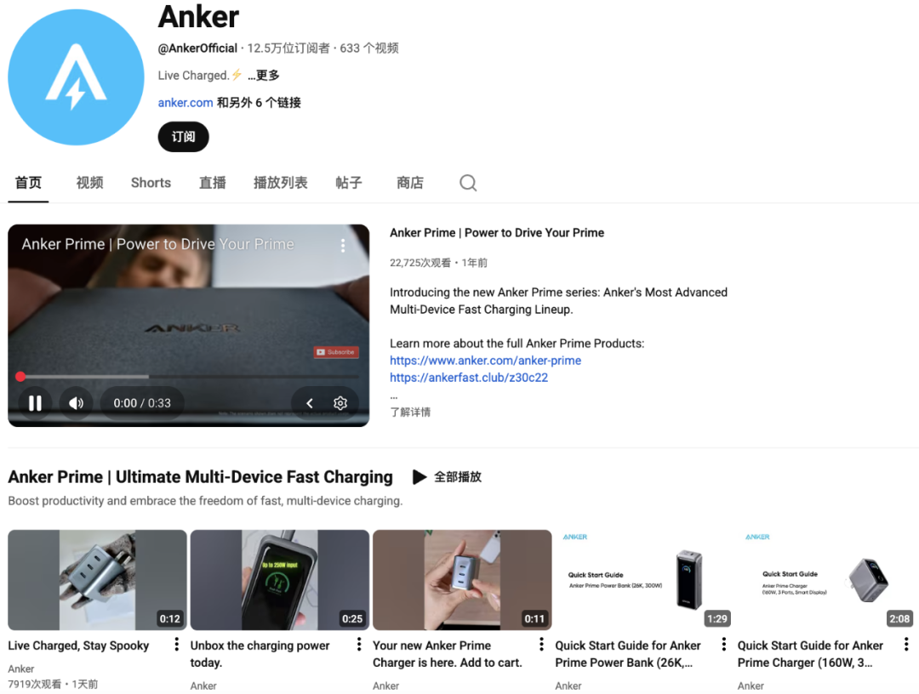This screenshot has height=694, width=919.
Task: Open options for Quick Start Guide Power Bank
Action: coord(724,645)
